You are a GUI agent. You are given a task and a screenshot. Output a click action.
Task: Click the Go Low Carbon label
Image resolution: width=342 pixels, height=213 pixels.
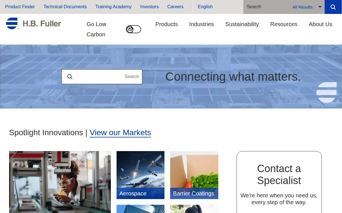tap(96, 29)
